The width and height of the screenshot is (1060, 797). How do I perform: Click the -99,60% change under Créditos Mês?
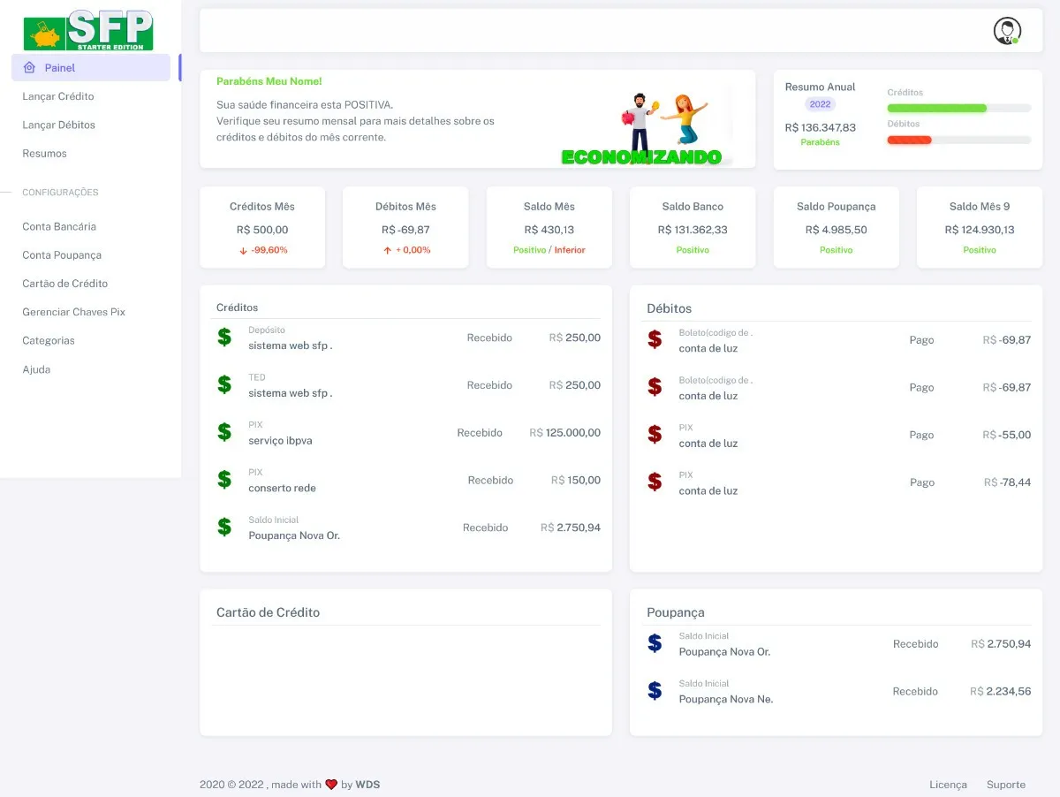pos(269,250)
